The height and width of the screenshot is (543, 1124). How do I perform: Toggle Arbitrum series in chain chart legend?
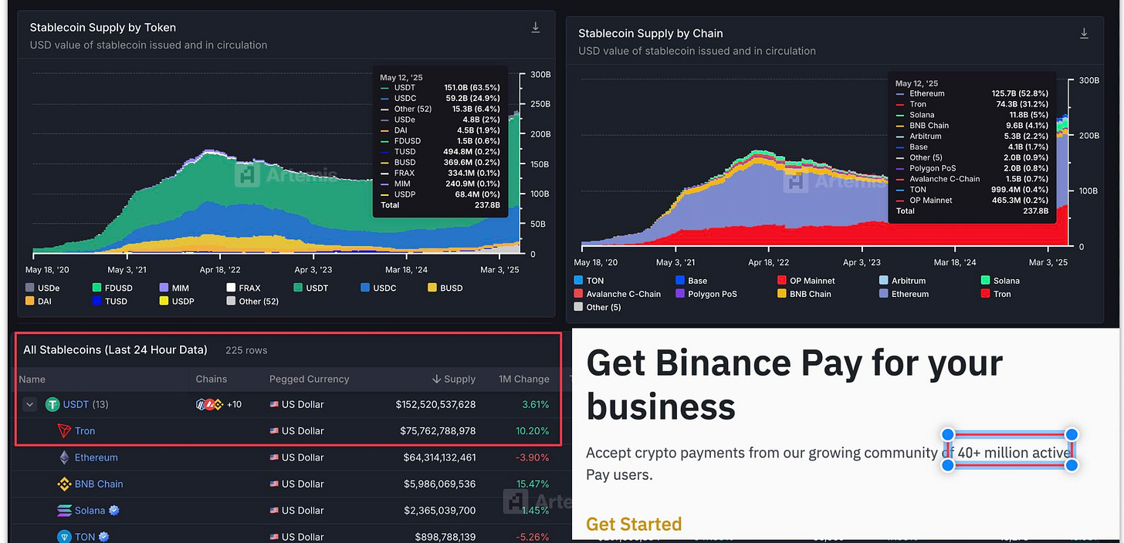pyautogui.click(x=902, y=281)
